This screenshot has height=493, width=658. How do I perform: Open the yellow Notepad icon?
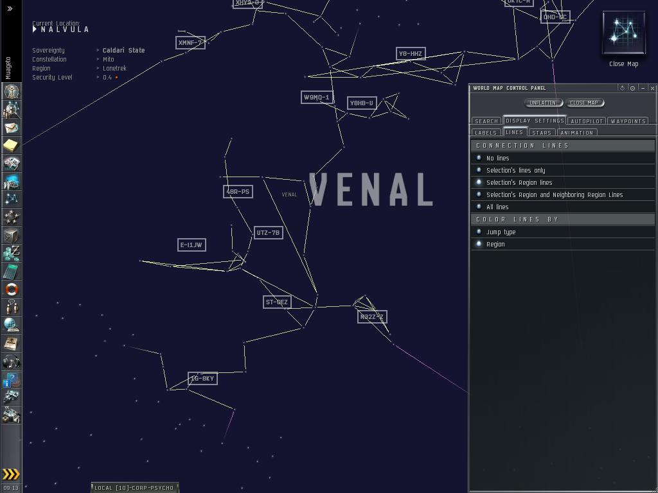[12, 146]
